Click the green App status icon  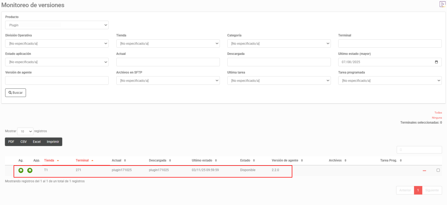tap(30, 170)
